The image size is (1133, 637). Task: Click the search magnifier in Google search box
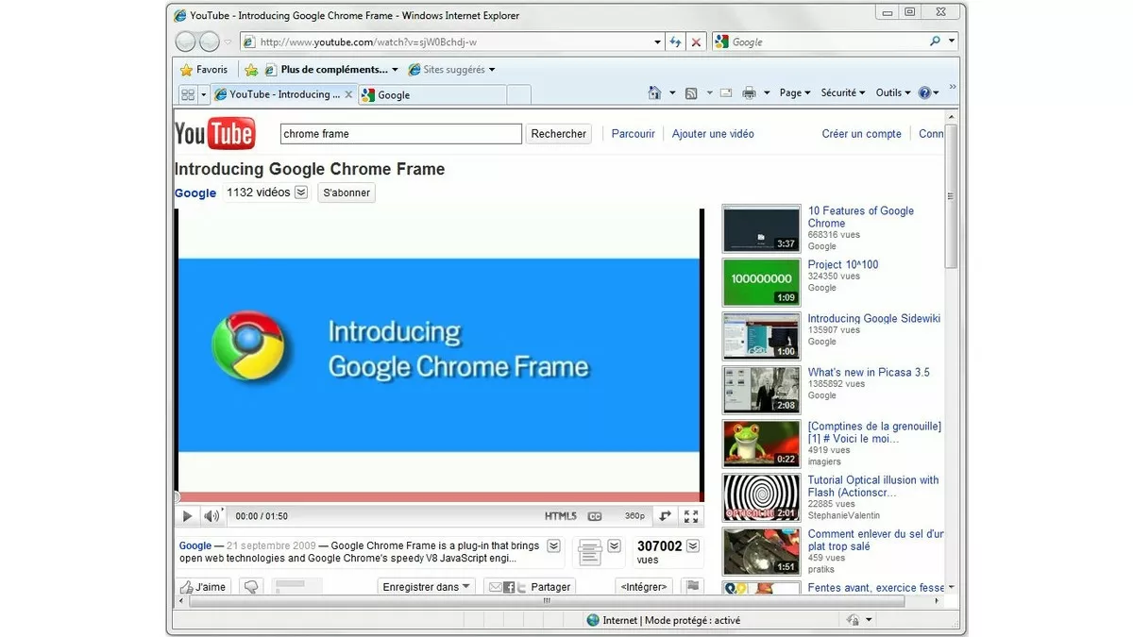[x=935, y=42]
